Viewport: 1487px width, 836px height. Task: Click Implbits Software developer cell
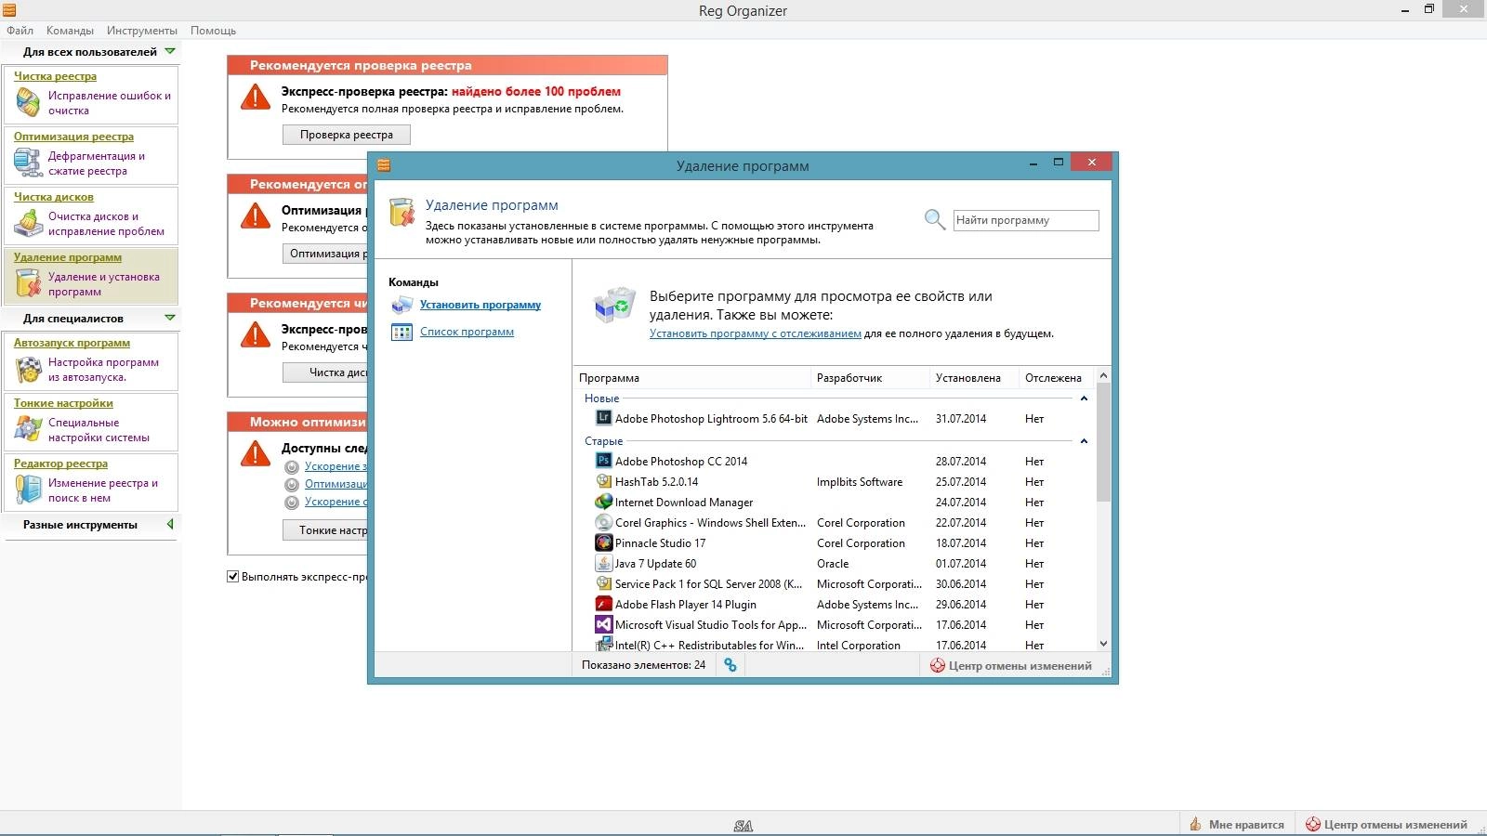[x=860, y=482]
